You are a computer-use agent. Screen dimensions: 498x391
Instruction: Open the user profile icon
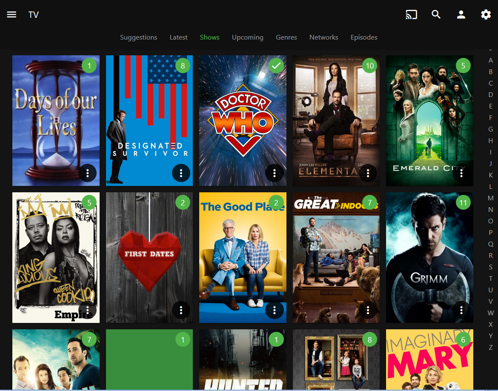461,14
